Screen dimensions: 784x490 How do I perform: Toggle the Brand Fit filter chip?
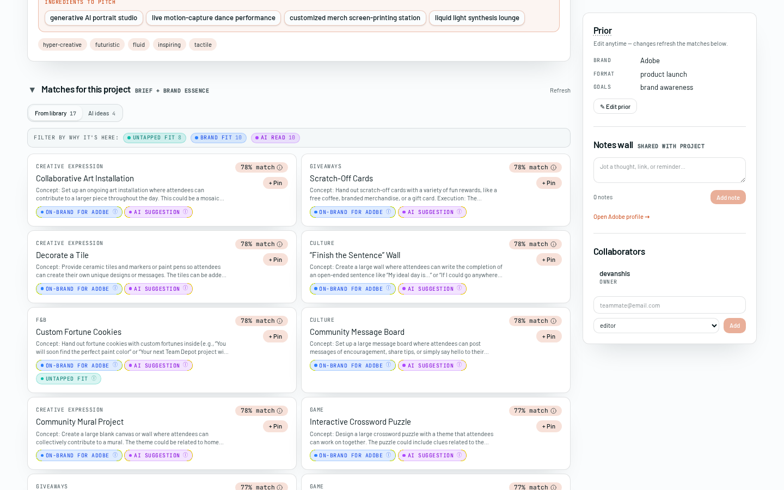point(218,138)
